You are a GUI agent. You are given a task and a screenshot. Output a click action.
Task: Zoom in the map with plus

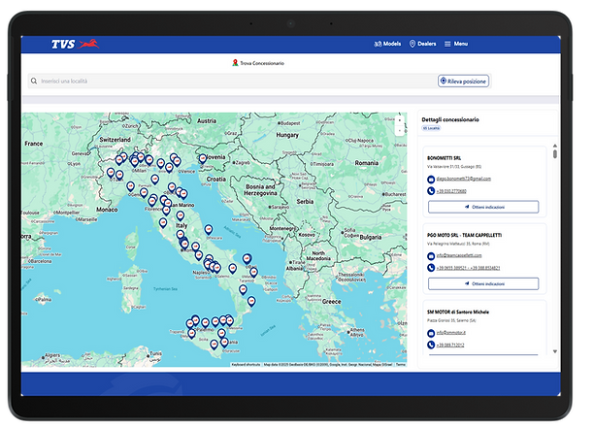click(399, 120)
